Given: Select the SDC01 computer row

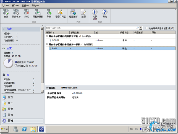Looking at the screenshot, I should point(112,40).
